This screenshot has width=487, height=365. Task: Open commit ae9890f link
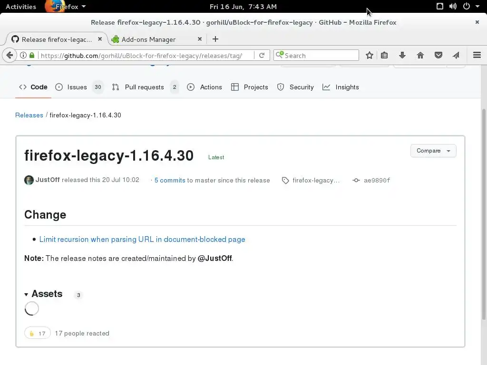[x=371, y=180]
